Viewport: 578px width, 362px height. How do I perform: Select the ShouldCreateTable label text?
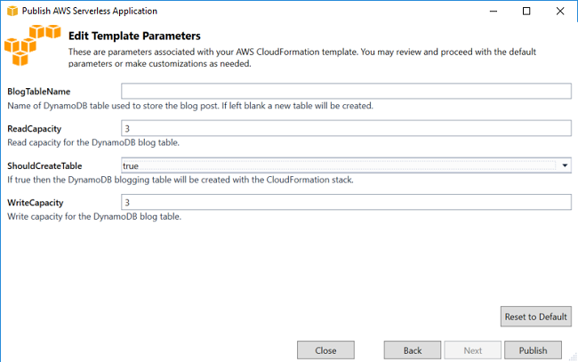coord(44,166)
